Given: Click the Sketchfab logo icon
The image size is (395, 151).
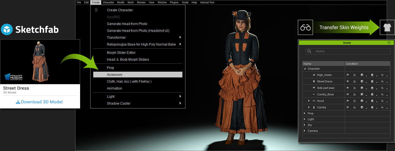Looking at the screenshot, I should pos(7,29).
